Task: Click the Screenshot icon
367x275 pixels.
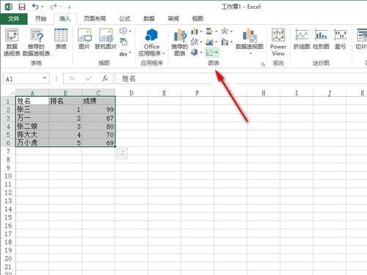Action: (x=123, y=53)
